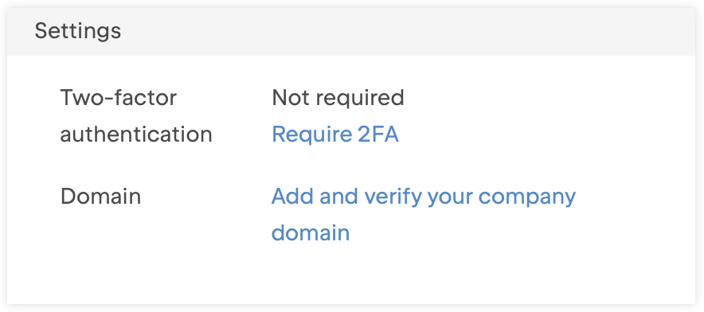Screen dimensions: 704x312
Task: Select the Settings panel header
Action: pyautogui.click(x=351, y=31)
